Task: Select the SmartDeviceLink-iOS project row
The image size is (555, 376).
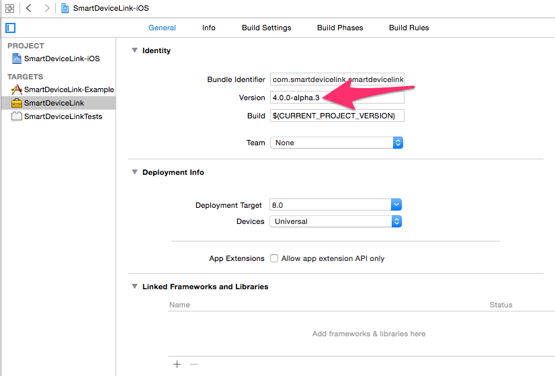Action: pyautogui.click(x=58, y=59)
